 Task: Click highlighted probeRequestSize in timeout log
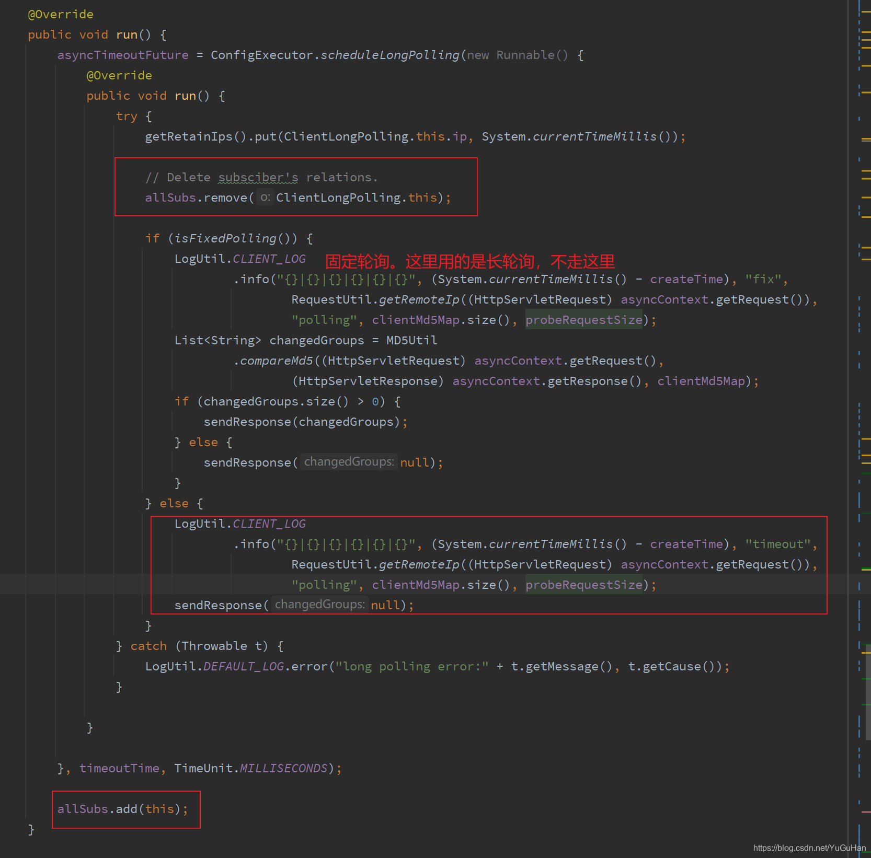click(x=584, y=585)
